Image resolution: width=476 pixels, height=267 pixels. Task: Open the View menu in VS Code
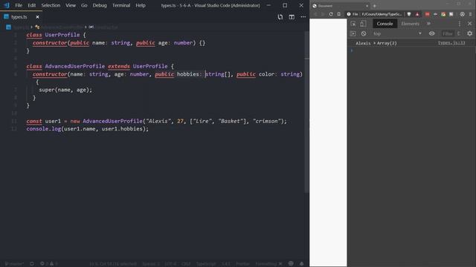point(71,5)
